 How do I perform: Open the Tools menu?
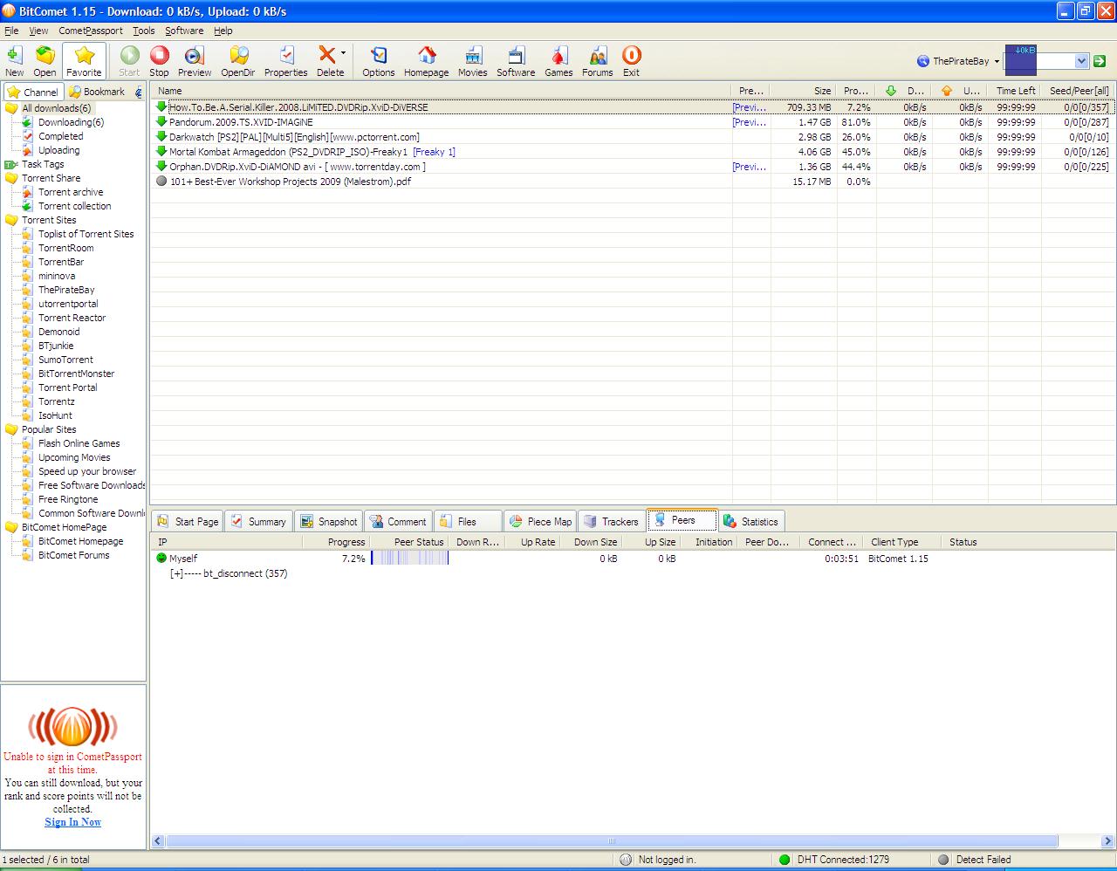point(143,31)
